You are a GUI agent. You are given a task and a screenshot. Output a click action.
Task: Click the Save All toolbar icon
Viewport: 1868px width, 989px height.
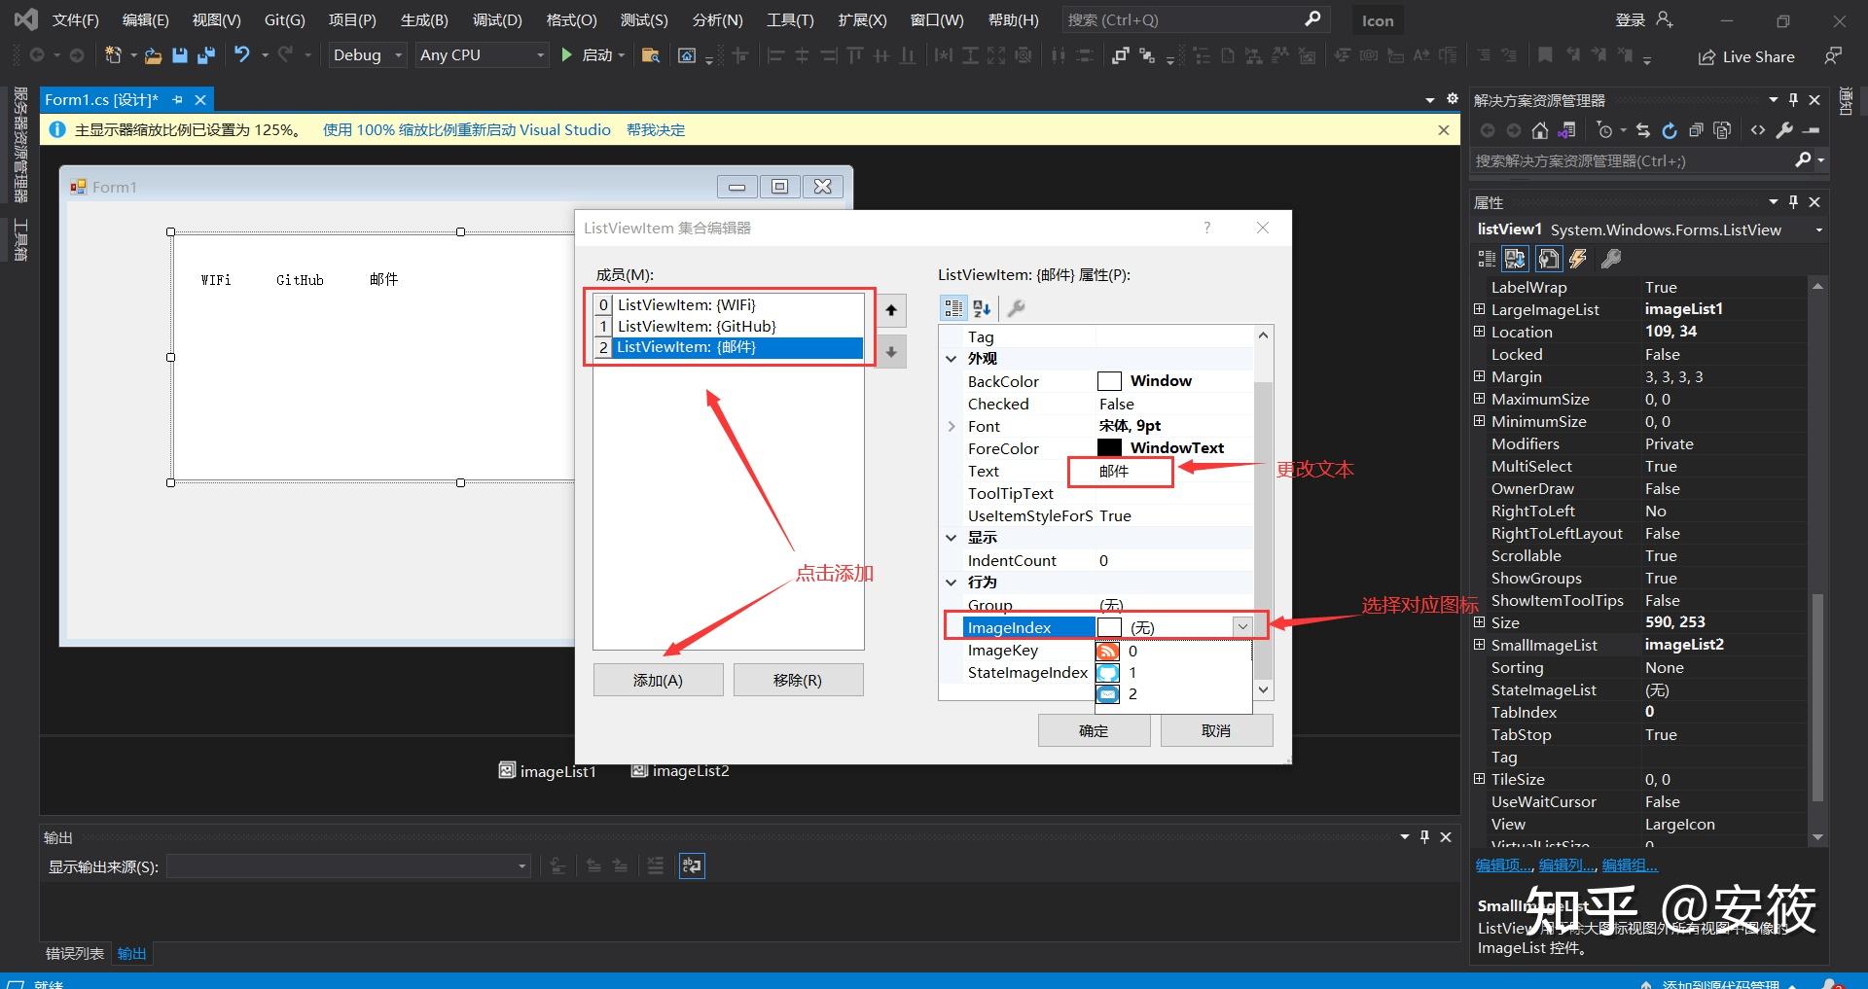(205, 55)
